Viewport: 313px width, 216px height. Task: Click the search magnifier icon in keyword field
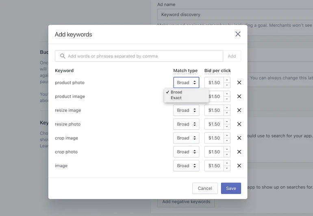pos(63,56)
